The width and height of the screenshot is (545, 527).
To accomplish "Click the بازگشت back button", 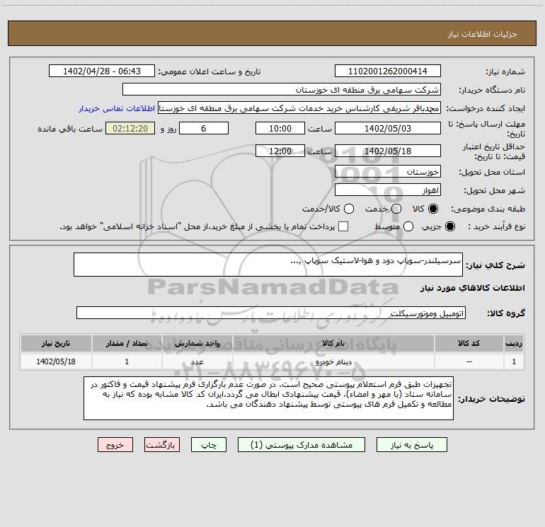I will 162,445.
